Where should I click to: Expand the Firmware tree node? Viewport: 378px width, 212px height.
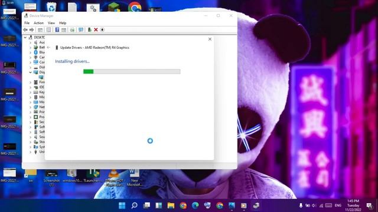30,82
